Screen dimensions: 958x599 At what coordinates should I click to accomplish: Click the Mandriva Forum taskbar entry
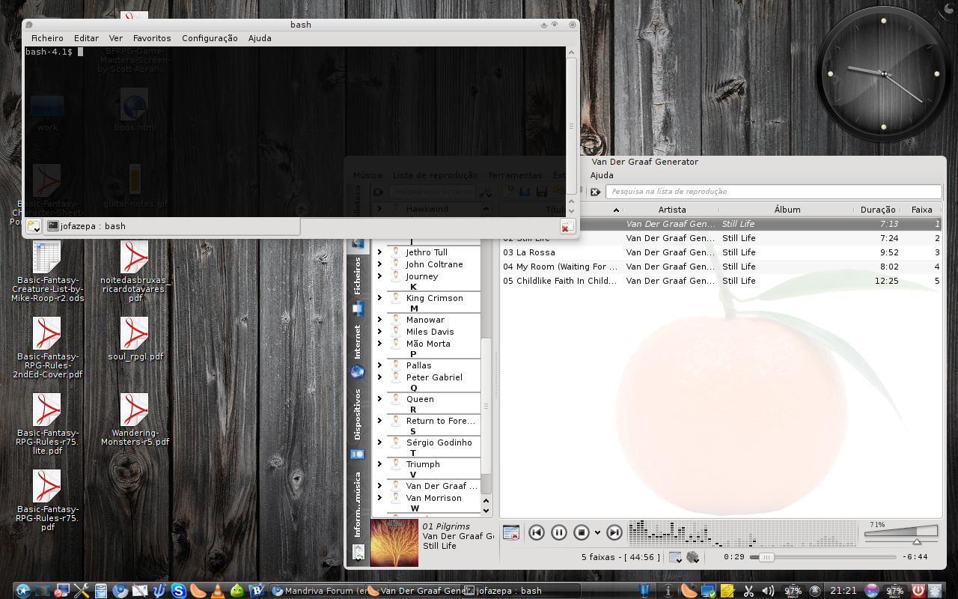pyautogui.click(x=317, y=591)
